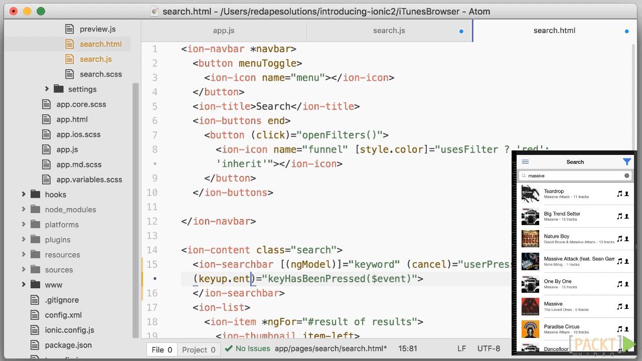Click the file icon beside package.json
The height and width of the screenshot is (361, 642).
(x=35, y=345)
